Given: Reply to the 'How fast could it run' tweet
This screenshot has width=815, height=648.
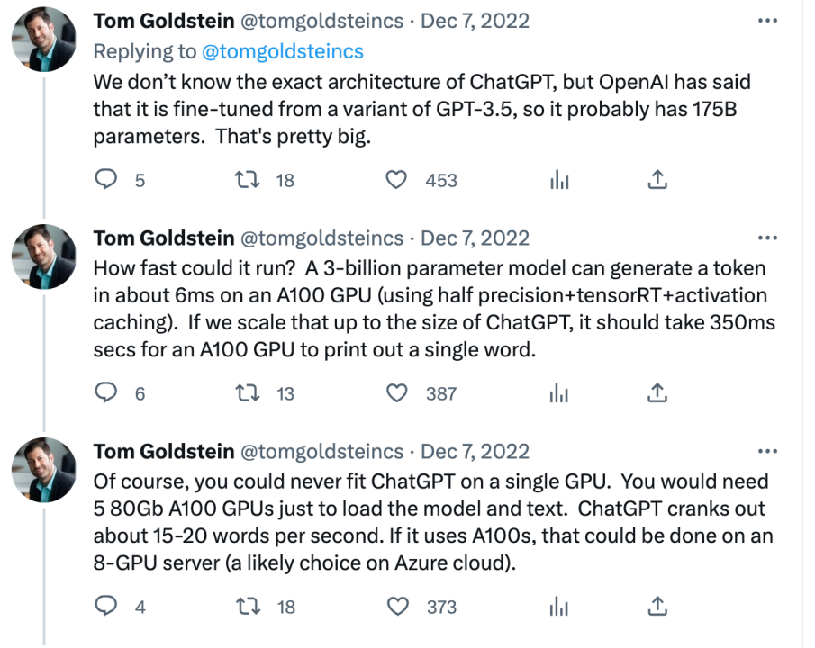Looking at the screenshot, I should (106, 393).
